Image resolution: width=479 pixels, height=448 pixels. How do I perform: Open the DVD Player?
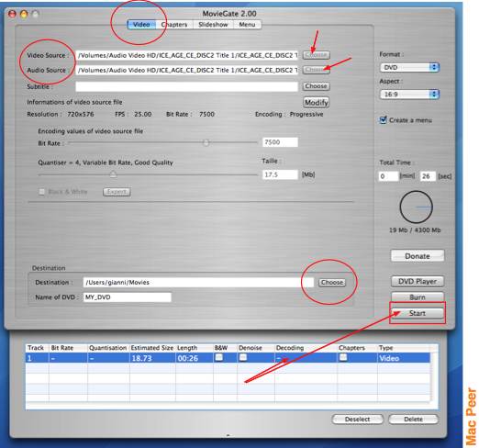418,281
